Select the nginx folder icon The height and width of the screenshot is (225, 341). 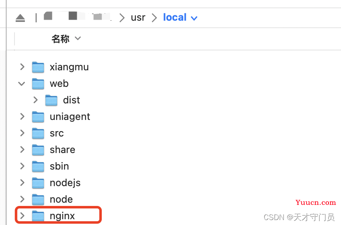coord(38,216)
